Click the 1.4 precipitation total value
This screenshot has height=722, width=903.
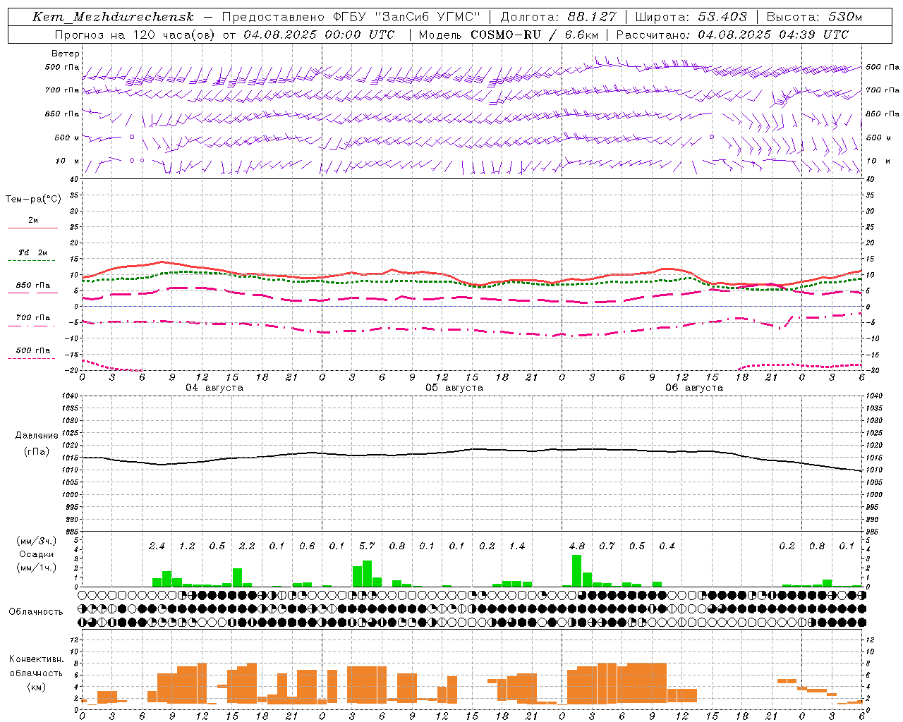tap(517, 546)
